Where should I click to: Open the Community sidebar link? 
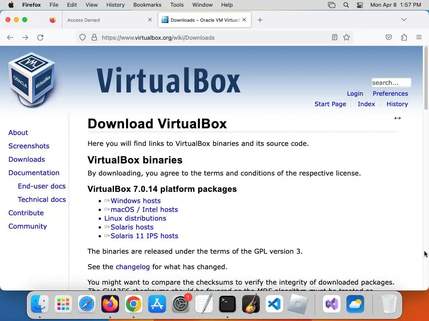coord(28,226)
